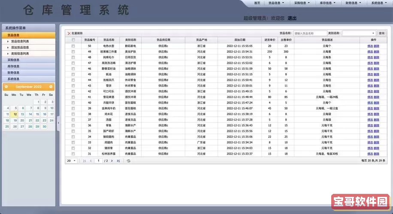Go to previous month in calendar
The width and height of the screenshot is (393, 214).
click(6, 87)
